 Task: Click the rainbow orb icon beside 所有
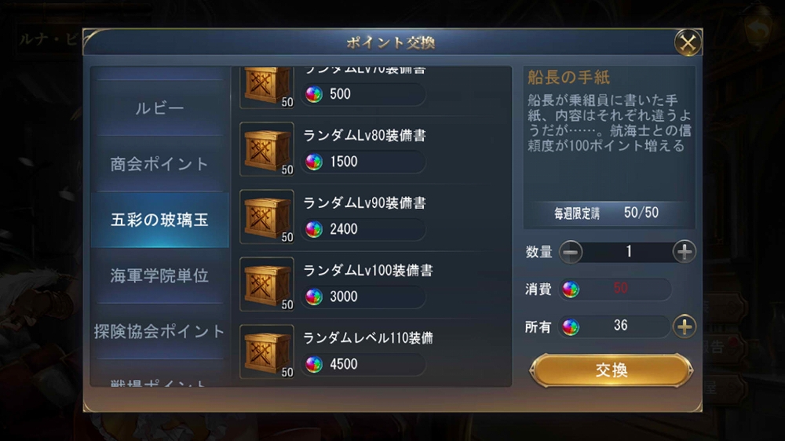click(x=571, y=326)
